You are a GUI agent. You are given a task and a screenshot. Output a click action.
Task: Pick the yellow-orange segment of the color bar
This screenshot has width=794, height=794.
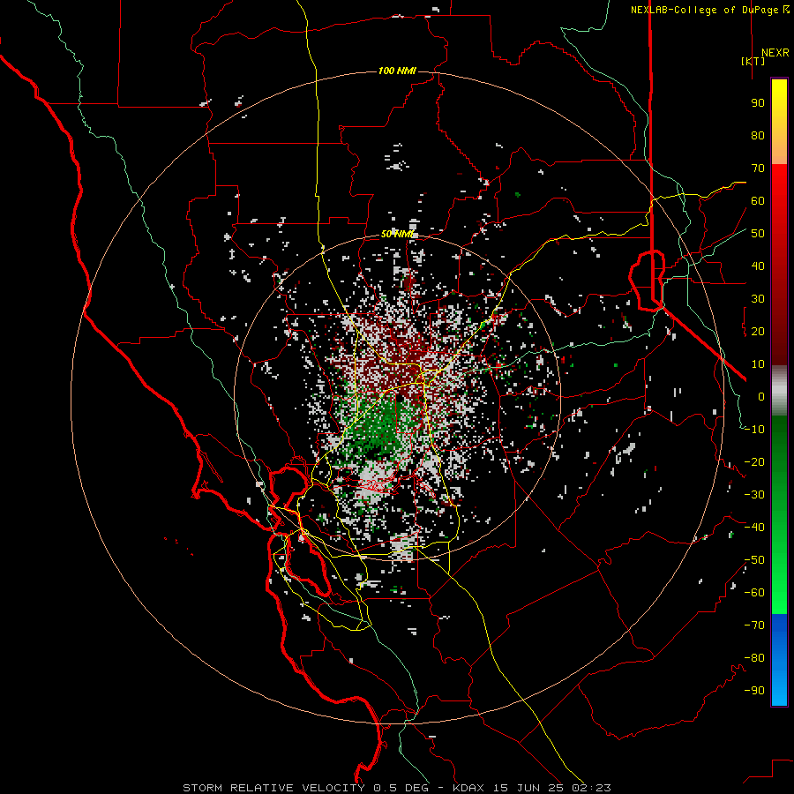tap(779, 122)
